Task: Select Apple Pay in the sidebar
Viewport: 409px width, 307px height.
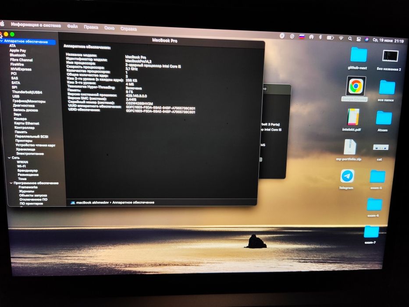Action: 18,50
